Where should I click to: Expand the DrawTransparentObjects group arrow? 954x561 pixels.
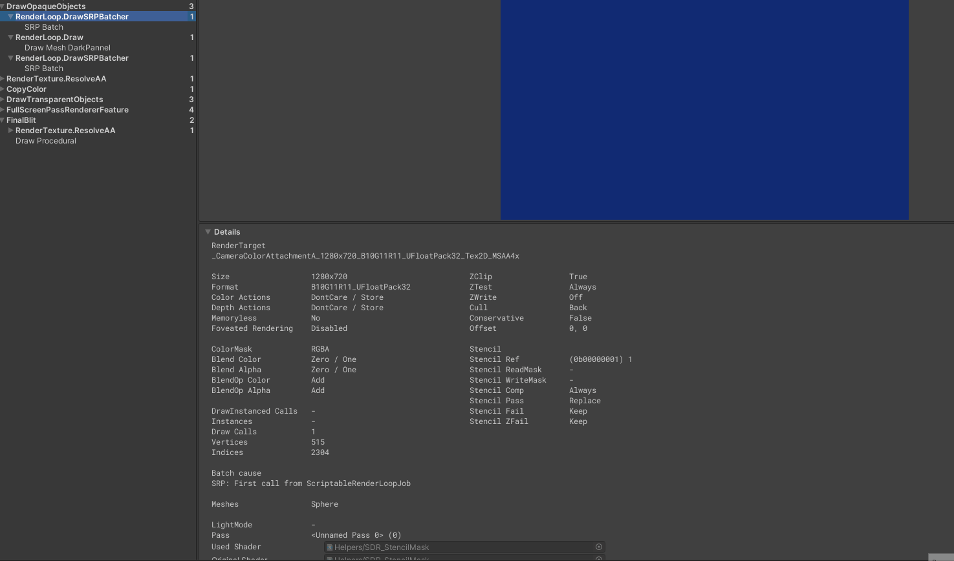3,100
